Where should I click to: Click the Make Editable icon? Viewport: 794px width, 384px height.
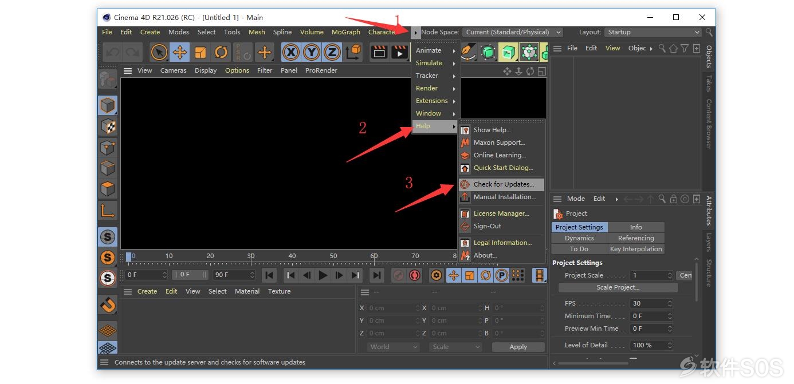pyautogui.click(x=107, y=78)
